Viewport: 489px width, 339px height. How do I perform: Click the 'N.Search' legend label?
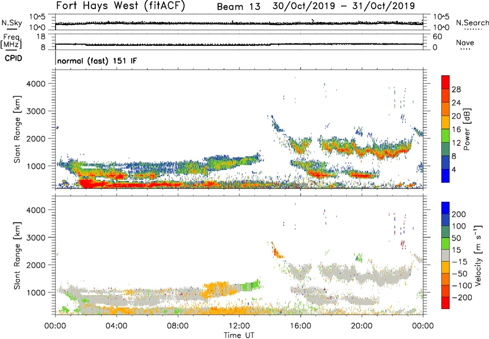(x=472, y=23)
